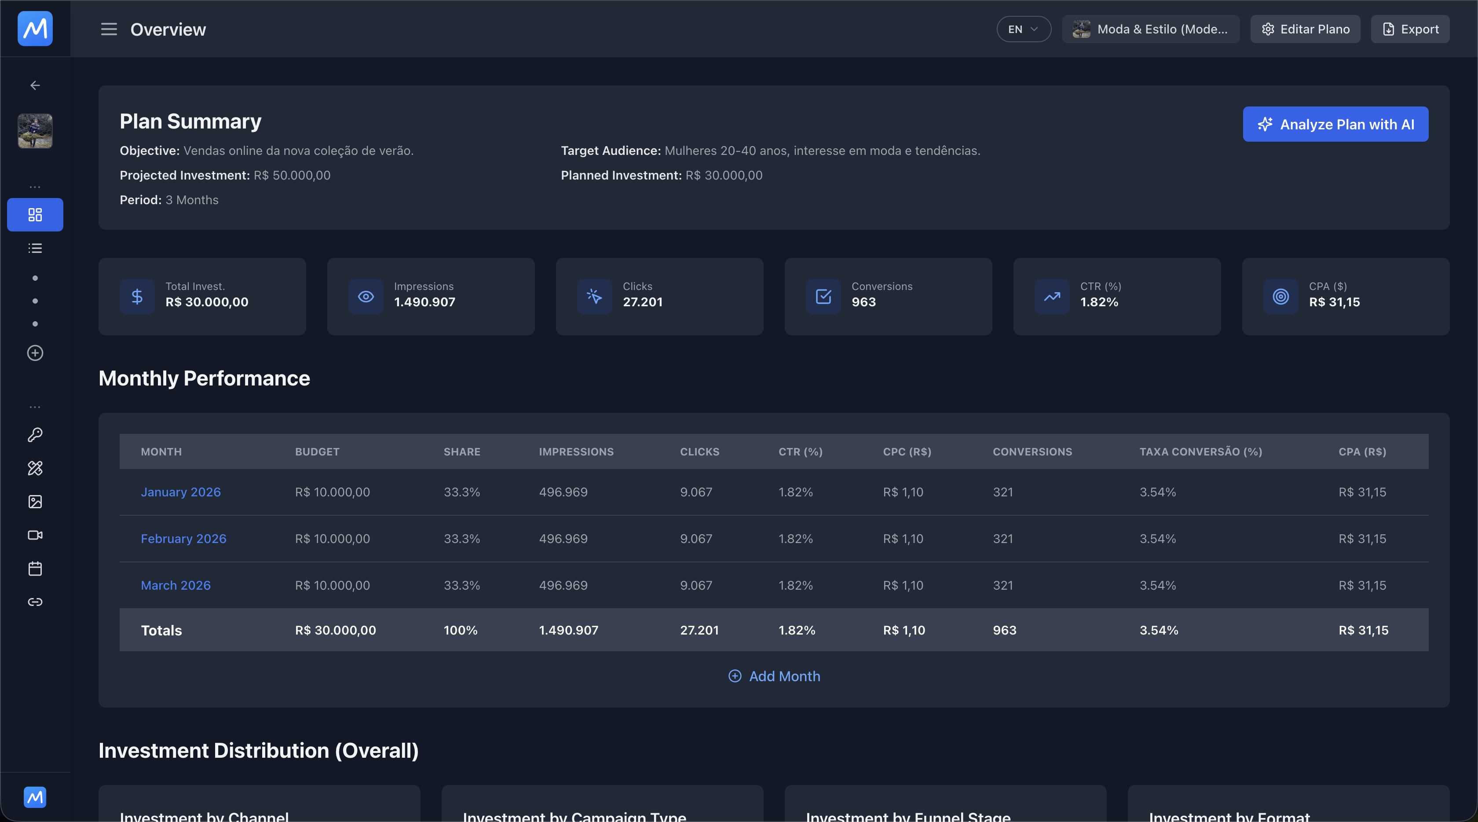Image resolution: width=1478 pixels, height=822 pixels.
Task: Select the design tools pencil icon
Action: pos(34,468)
